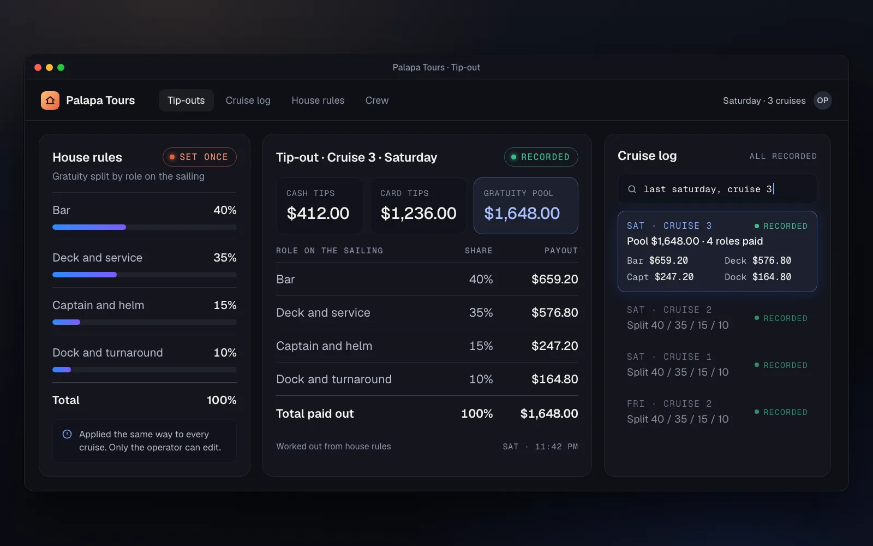Open the FRI Cruise 2 log entry

pyautogui.click(x=717, y=412)
